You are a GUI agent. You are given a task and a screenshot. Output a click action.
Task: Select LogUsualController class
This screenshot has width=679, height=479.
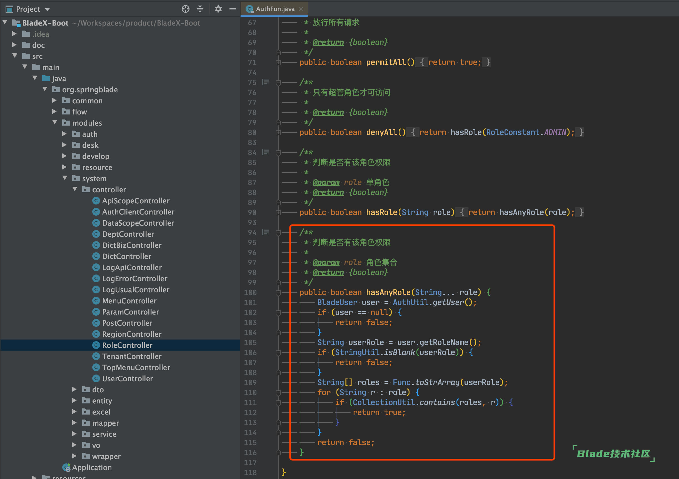(136, 290)
